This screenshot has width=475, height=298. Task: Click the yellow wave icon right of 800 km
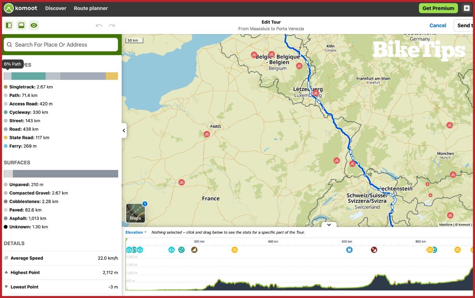tap(430, 250)
